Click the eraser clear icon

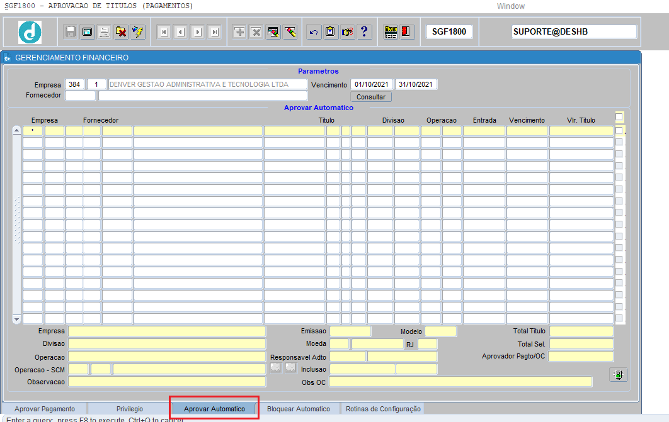pyautogui.click(x=290, y=32)
